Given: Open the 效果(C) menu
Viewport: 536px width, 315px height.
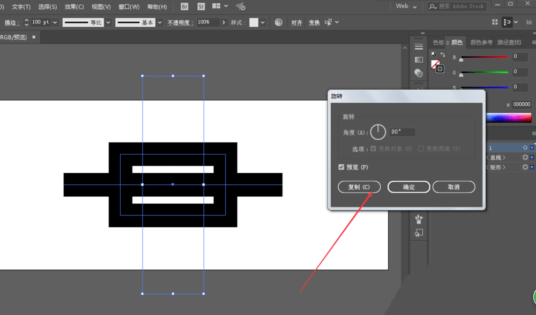Looking at the screenshot, I should point(74,7).
